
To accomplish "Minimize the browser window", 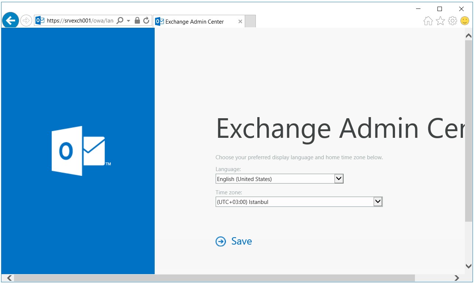I will (x=418, y=9).
